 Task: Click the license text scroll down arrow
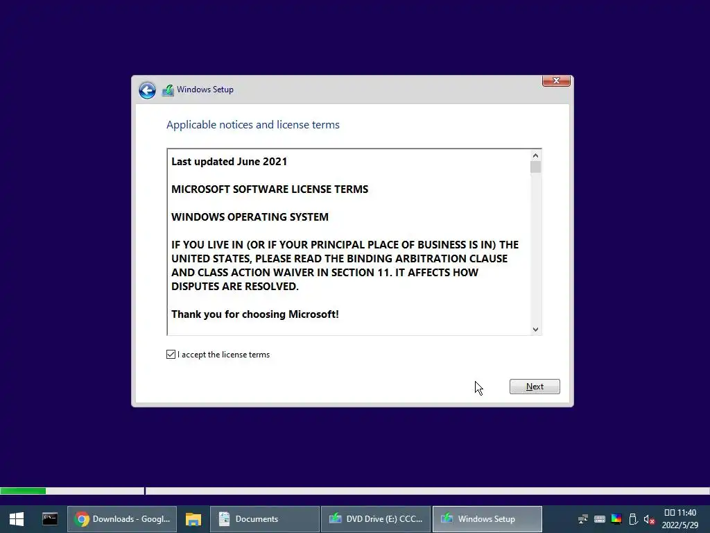click(536, 330)
